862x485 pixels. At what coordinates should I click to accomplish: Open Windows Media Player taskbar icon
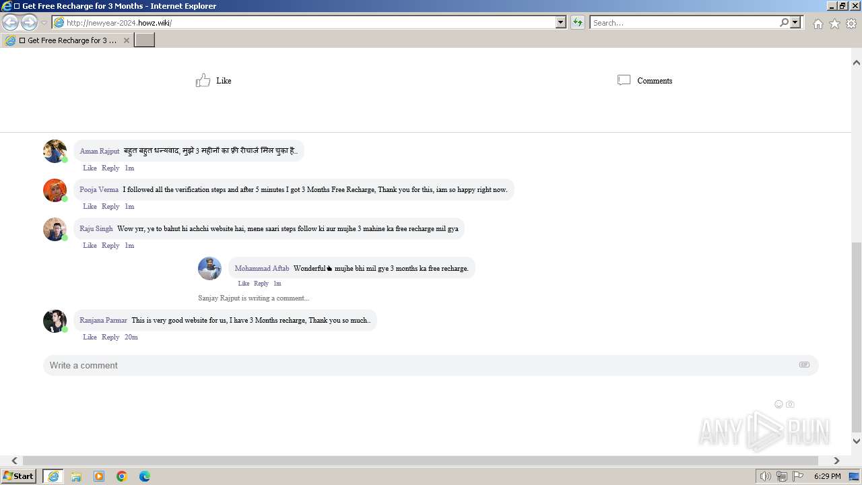(99, 476)
